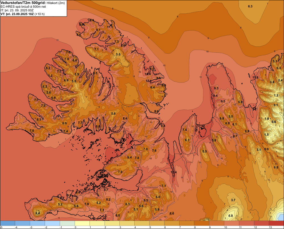
Task: Click the '9.7' temperature value on the map
Action: (x=106, y=190)
